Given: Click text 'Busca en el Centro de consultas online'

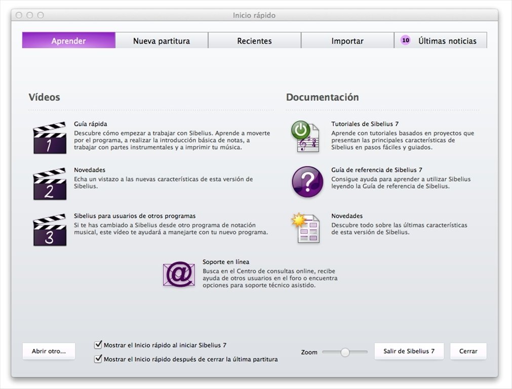Looking at the screenshot, I should tap(259, 271).
